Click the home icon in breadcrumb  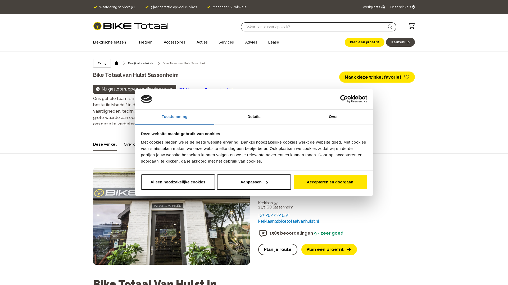(116, 63)
